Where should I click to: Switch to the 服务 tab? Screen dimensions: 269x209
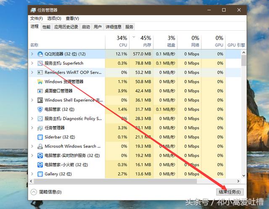[x=129, y=27]
